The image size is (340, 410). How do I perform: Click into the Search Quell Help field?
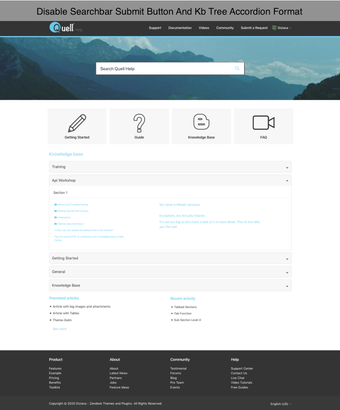coord(164,69)
